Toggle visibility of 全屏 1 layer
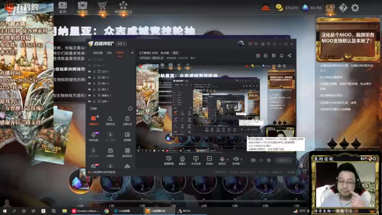The width and height of the screenshot is (382, 215). click(x=89, y=101)
